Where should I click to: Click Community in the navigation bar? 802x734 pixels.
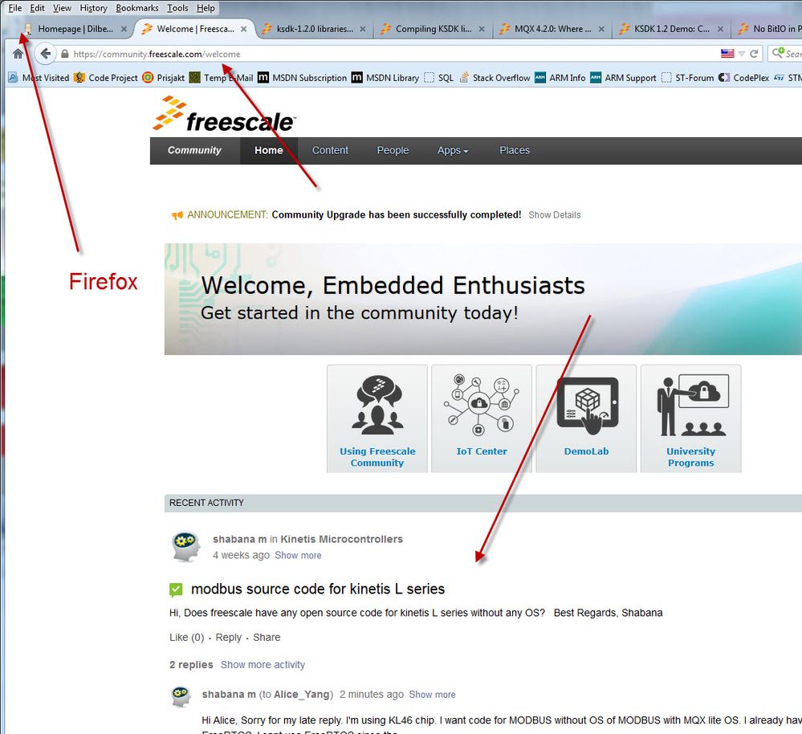[194, 150]
